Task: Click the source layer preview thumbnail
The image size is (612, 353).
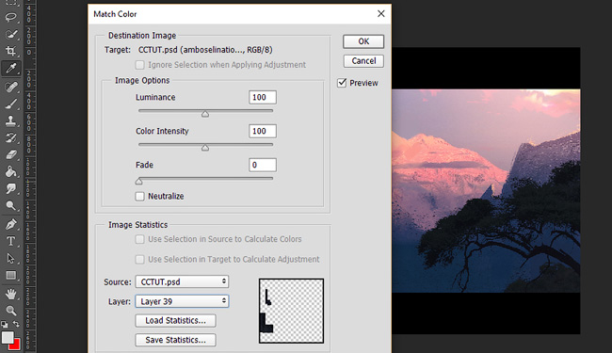Action: click(291, 311)
